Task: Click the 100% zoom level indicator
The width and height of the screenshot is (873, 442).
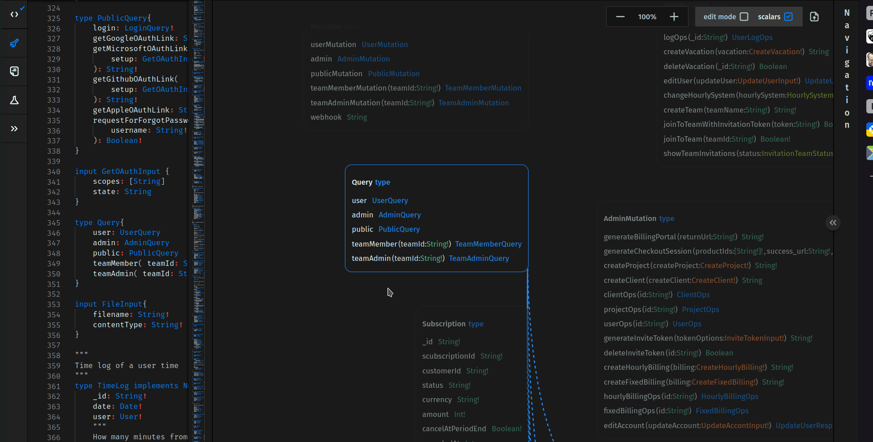Action: (x=647, y=16)
